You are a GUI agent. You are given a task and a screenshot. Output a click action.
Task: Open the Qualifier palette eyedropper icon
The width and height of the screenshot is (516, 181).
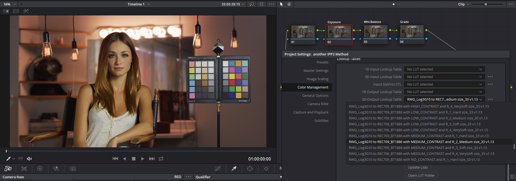point(234,169)
